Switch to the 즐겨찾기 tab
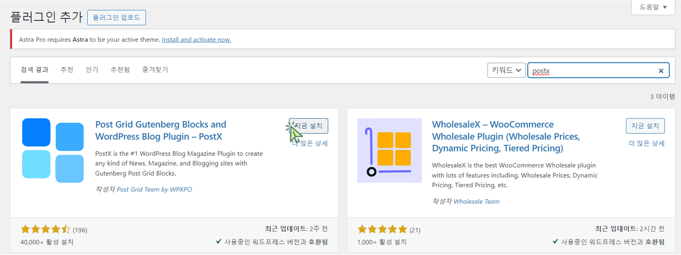681x255 pixels. (155, 70)
